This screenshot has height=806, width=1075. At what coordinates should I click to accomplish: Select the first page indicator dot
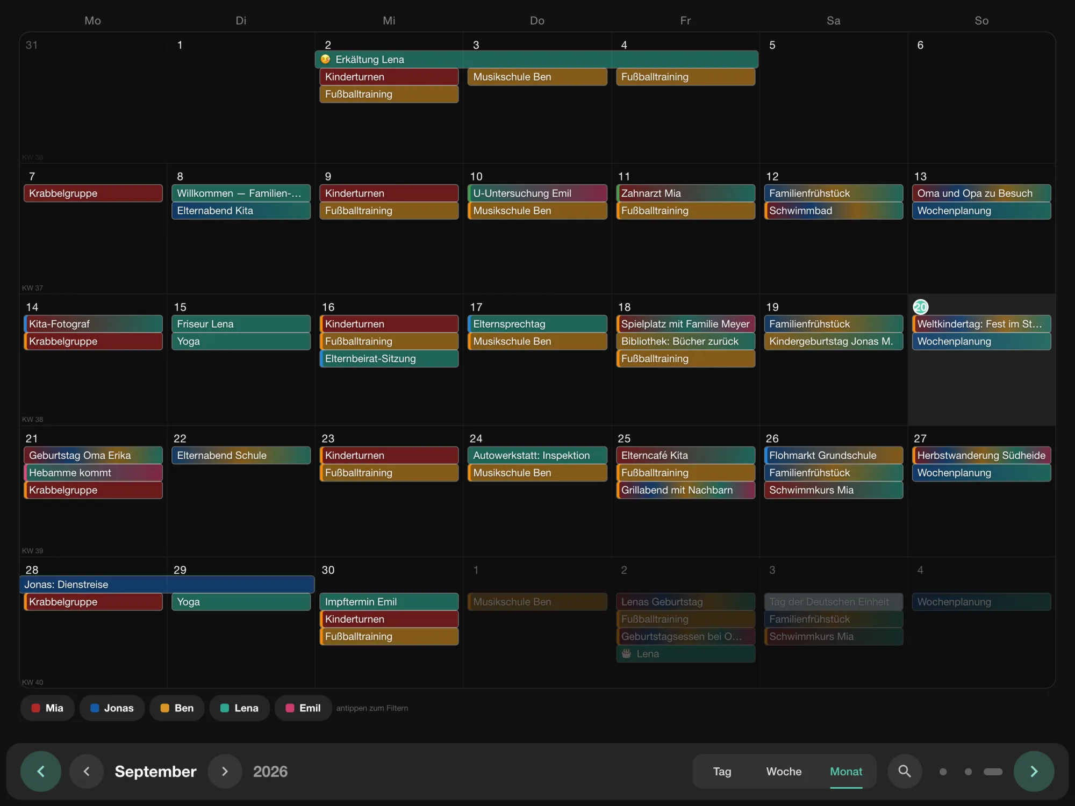pos(943,772)
